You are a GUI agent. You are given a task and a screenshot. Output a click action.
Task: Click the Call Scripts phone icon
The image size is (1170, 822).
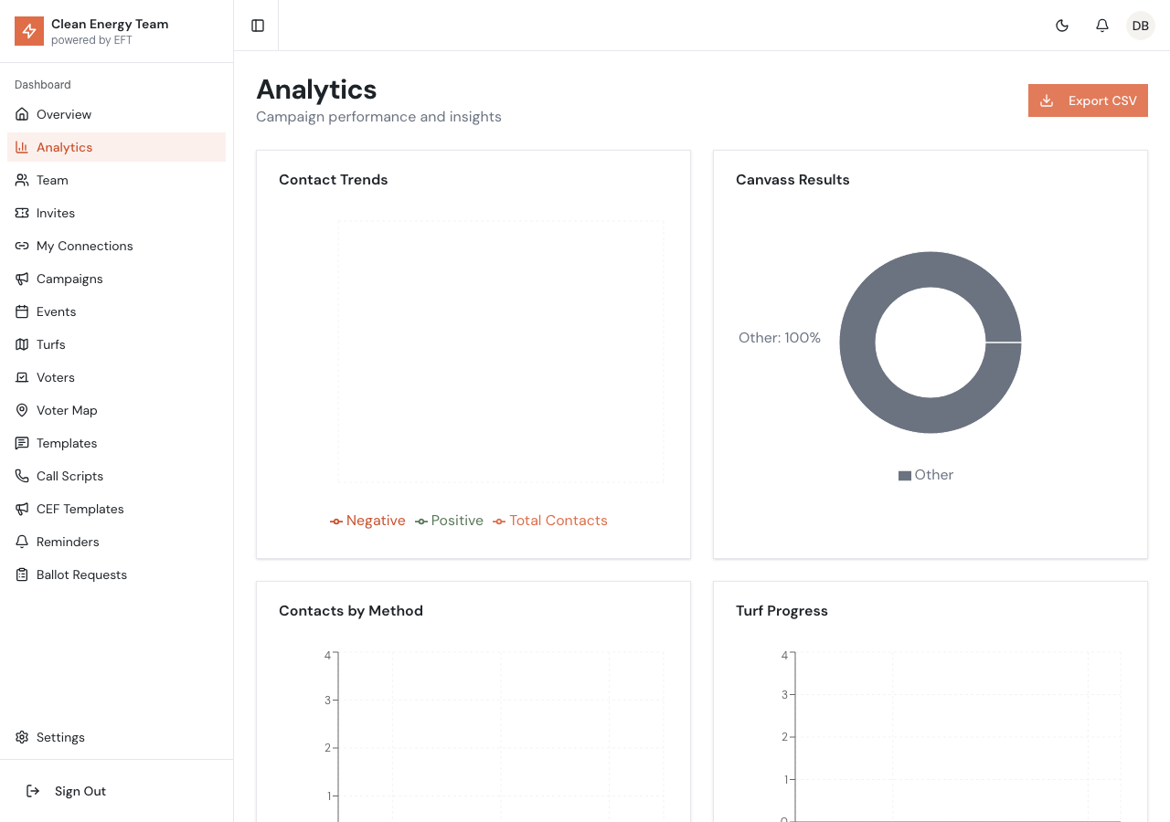pos(21,476)
